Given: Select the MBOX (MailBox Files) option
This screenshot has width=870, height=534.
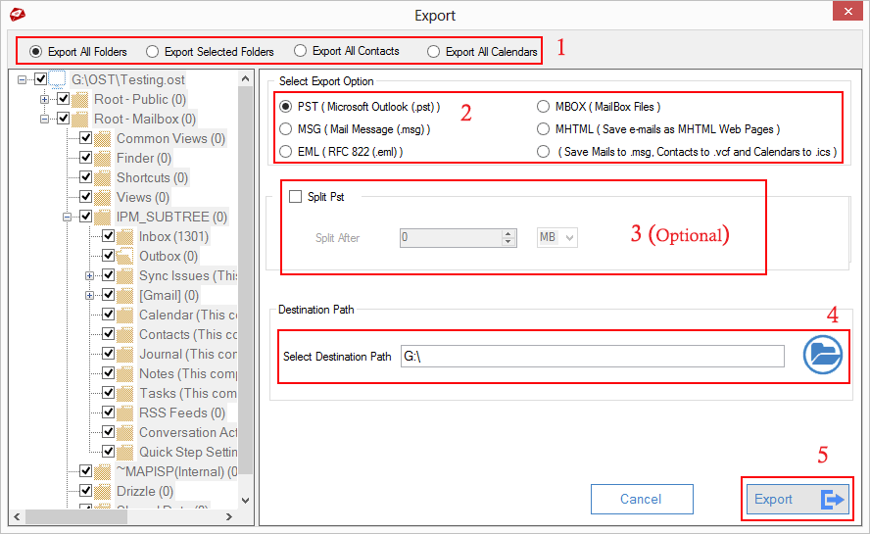Looking at the screenshot, I should (544, 107).
